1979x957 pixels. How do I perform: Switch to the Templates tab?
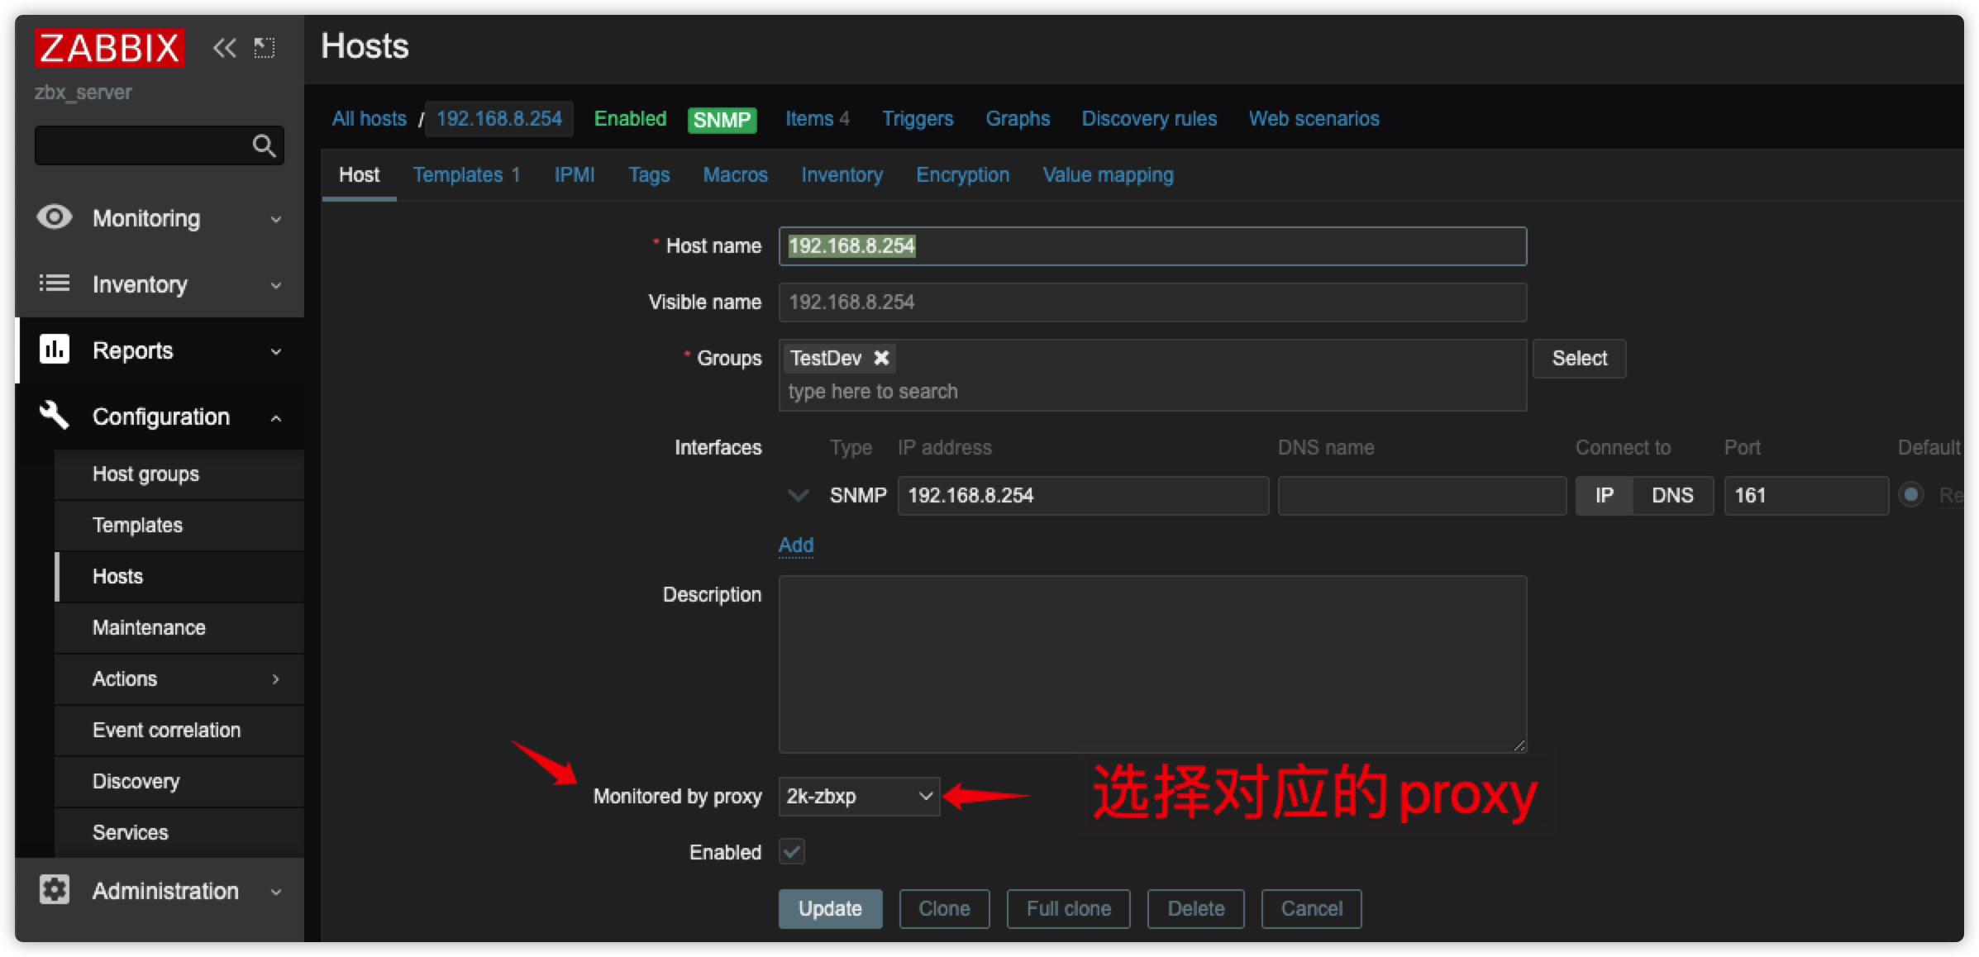466,175
